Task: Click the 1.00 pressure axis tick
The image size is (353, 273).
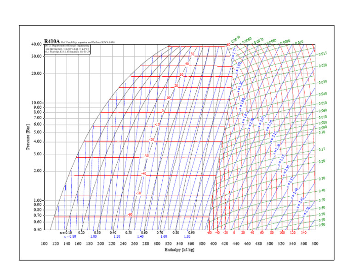Action: point(37,201)
